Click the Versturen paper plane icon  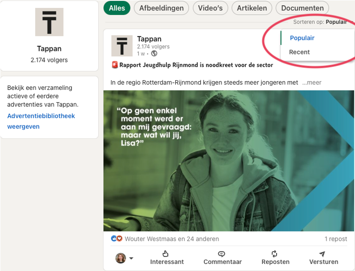pyautogui.click(x=323, y=253)
